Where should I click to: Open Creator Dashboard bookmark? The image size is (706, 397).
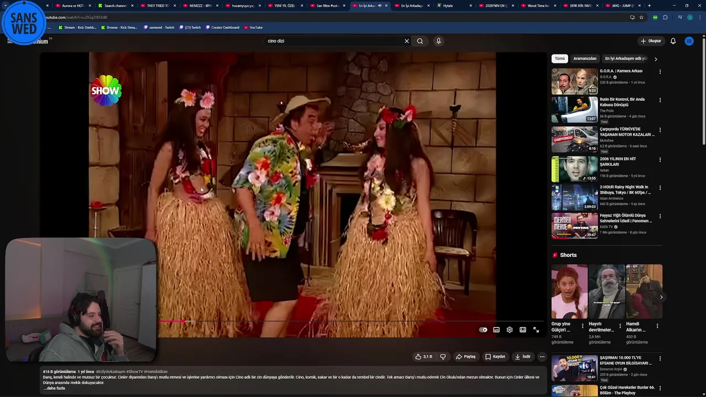point(222,27)
